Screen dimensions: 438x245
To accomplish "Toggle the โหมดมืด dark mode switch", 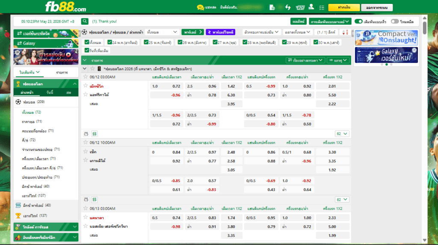I will click(x=394, y=21).
